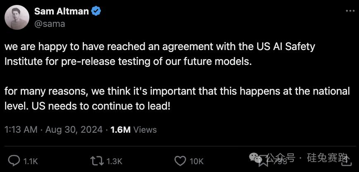
Task: Click the 10K likes count
Action: click(196, 161)
